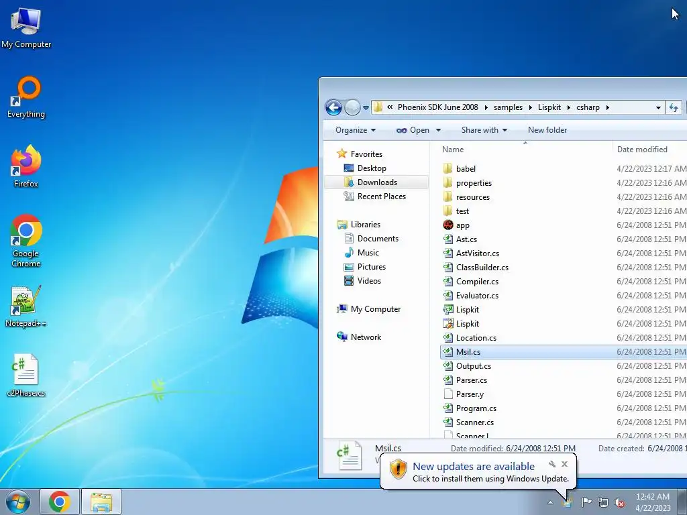Click the Open toolbar button
Viewport: 687px width, 515px height.
click(413, 130)
